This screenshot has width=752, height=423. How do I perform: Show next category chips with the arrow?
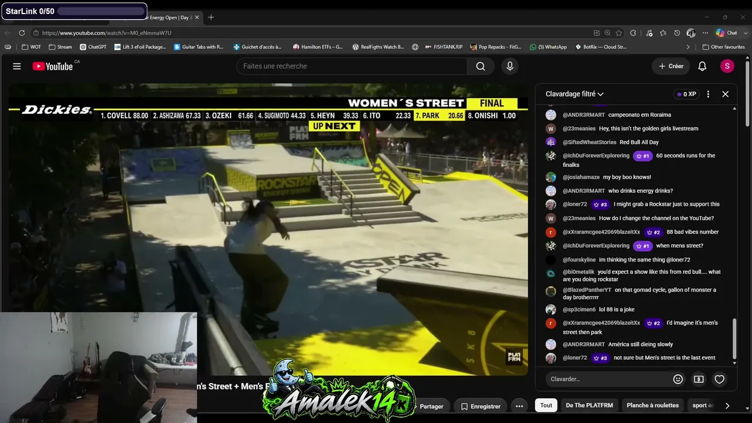click(x=727, y=405)
